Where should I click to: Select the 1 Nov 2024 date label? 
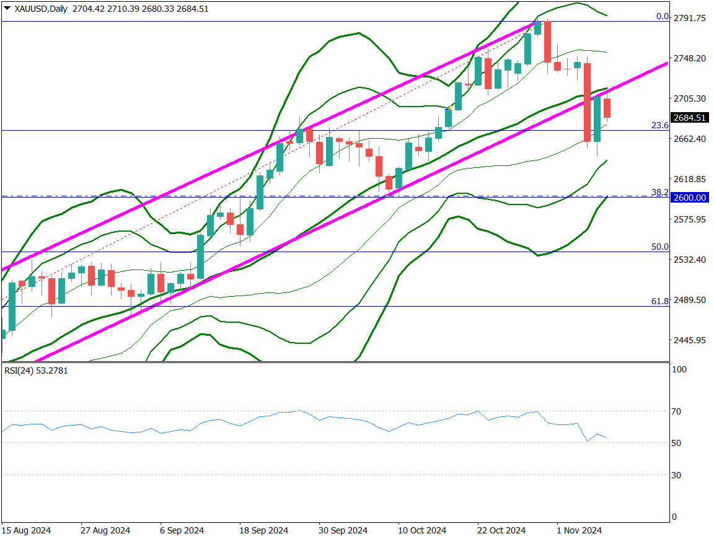coord(579,530)
